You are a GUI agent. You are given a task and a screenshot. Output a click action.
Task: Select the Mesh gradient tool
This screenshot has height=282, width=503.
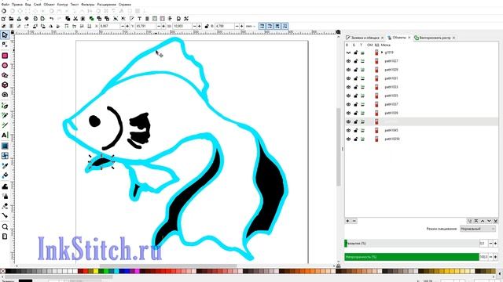point(5,156)
